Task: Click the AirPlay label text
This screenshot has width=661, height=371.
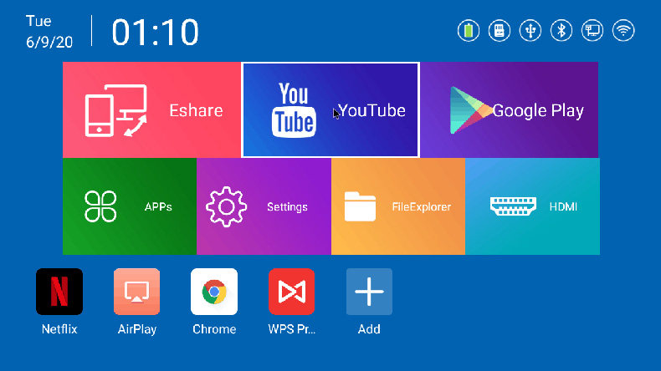Action: coord(137,329)
